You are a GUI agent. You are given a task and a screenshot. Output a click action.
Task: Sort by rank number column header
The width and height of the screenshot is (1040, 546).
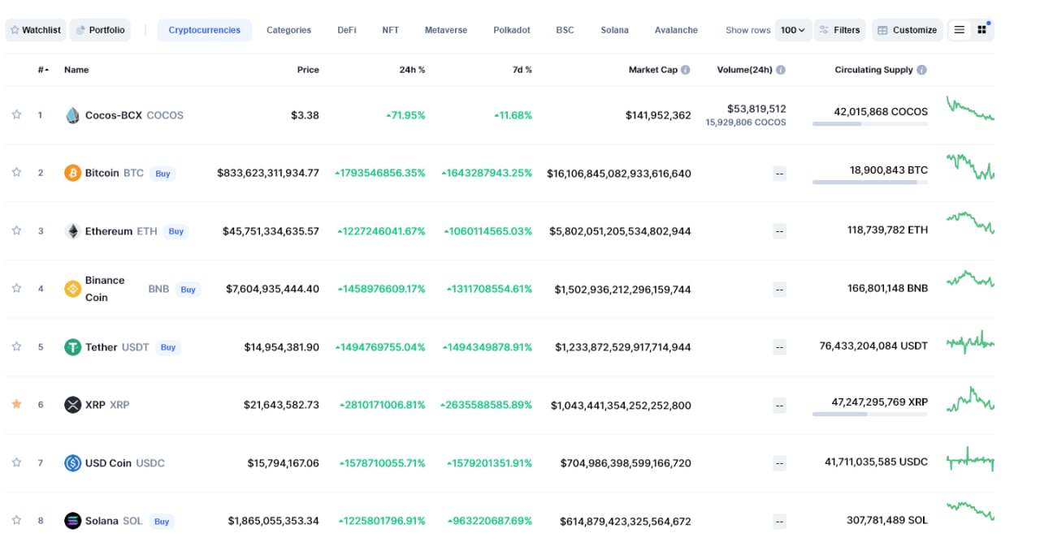coord(43,70)
